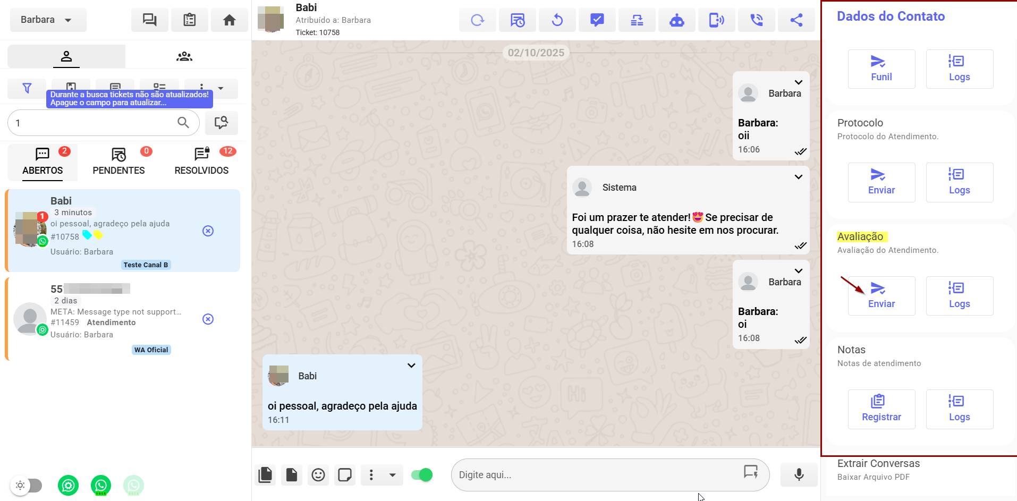Click the search magnifier icon
This screenshot has width=1017, height=501.
[183, 123]
